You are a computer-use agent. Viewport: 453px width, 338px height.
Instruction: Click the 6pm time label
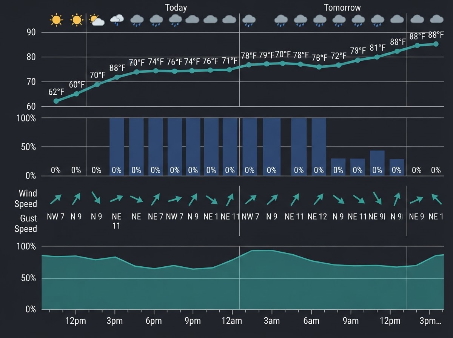[154, 321]
